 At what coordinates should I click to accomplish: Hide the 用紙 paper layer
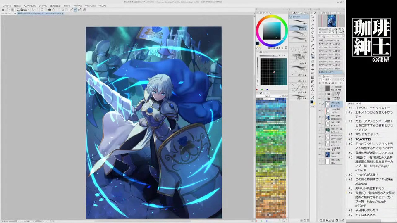tap(320, 161)
